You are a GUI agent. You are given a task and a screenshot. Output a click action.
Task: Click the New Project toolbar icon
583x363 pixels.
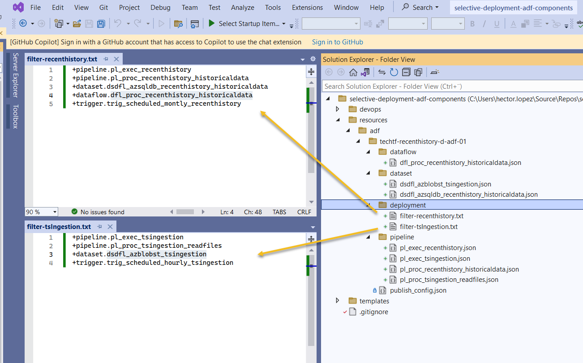point(58,24)
